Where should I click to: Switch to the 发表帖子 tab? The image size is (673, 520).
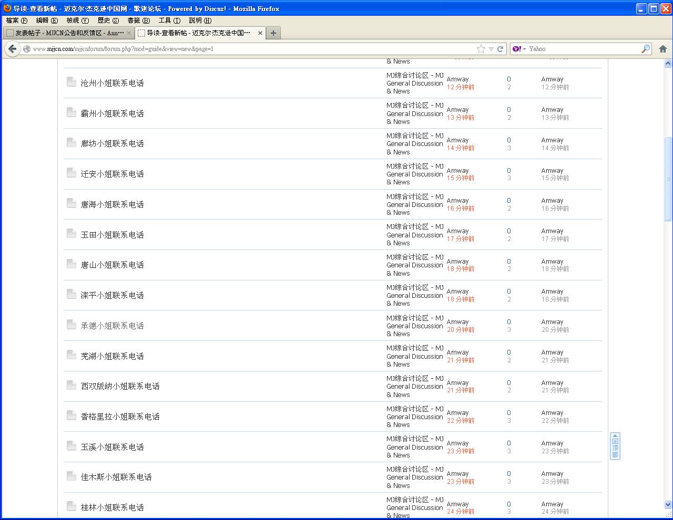(67, 33)
